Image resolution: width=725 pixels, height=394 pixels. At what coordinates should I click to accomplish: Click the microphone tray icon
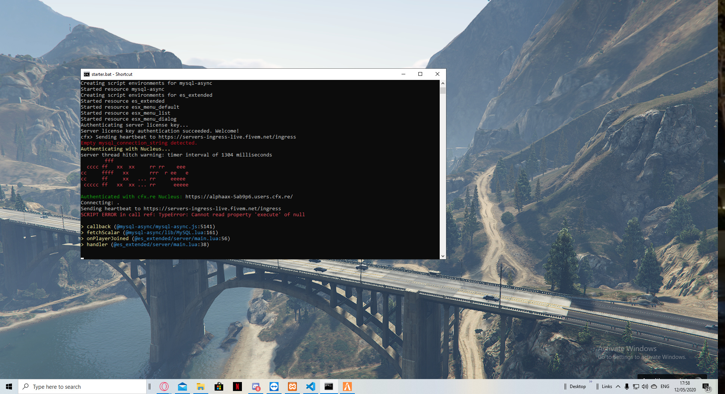(x=627, y=387)
